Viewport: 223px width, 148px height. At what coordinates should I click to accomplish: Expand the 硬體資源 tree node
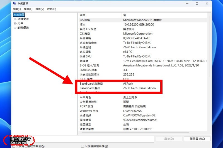(x=15, y=19)
